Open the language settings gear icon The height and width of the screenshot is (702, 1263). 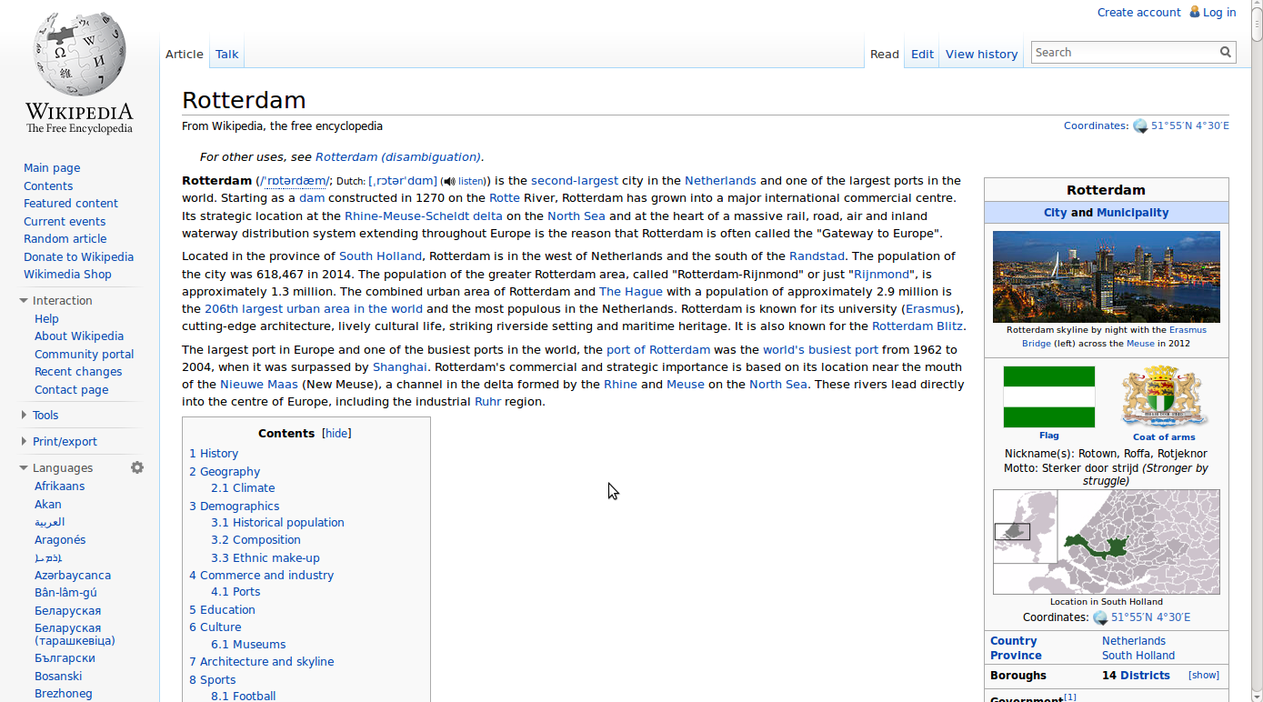(x=137, y=466)
